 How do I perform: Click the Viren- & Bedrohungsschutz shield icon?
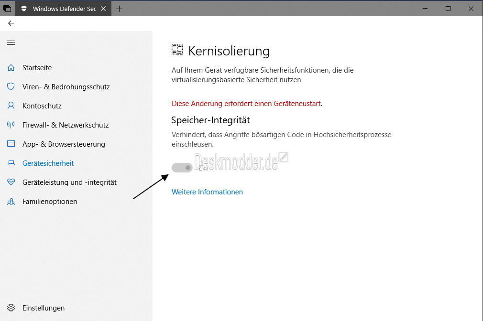tap(11, 87)
